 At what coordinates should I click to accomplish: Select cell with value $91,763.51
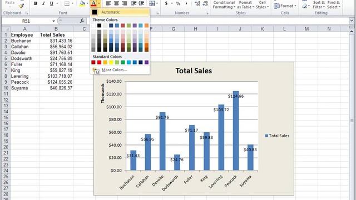coord(56,53)
